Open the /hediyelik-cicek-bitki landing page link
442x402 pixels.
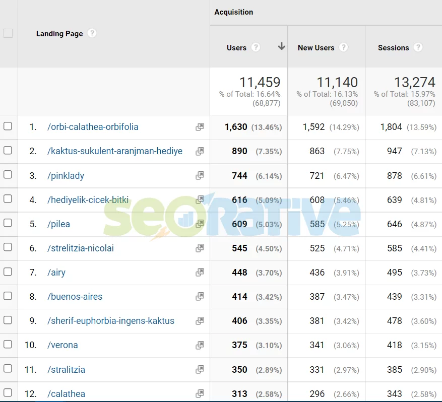tap(88, 200)
